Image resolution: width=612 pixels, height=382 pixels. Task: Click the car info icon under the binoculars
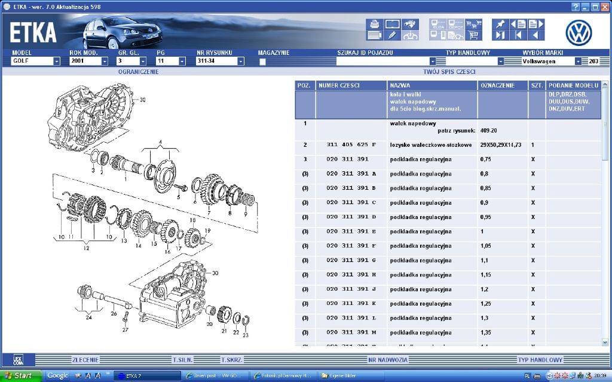click(410, 35)
